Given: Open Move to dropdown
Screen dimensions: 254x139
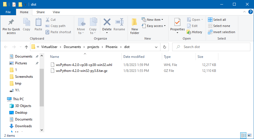Looking at the screenshot, I should click(81, 26).
